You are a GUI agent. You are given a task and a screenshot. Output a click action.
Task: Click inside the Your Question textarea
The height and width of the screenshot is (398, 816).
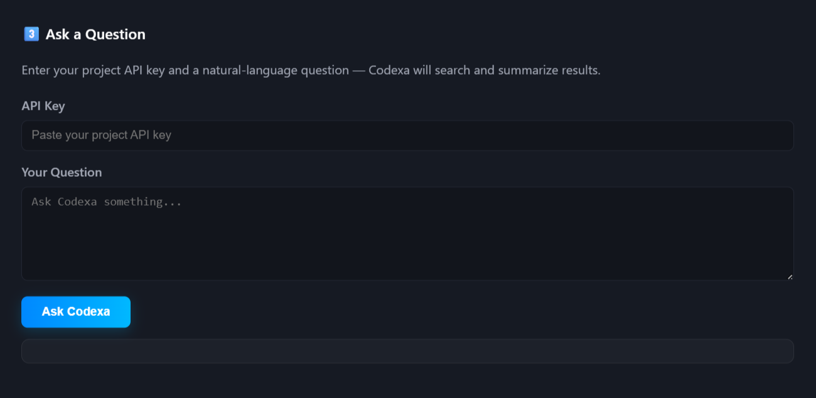(x=407, y=233)
